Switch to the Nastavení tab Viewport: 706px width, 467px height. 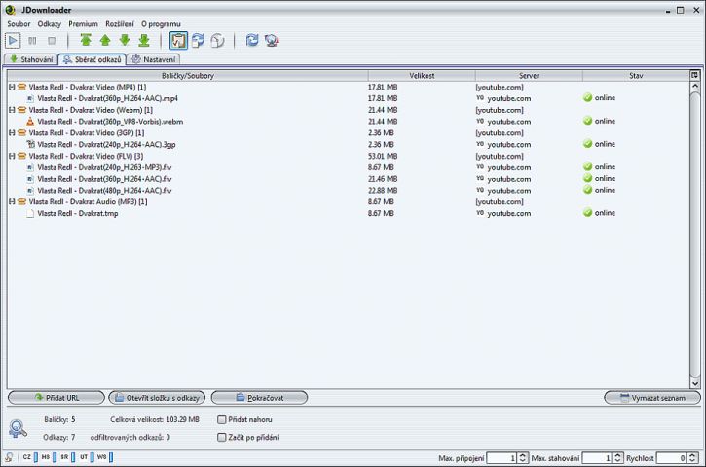click(x=154, y=59)
